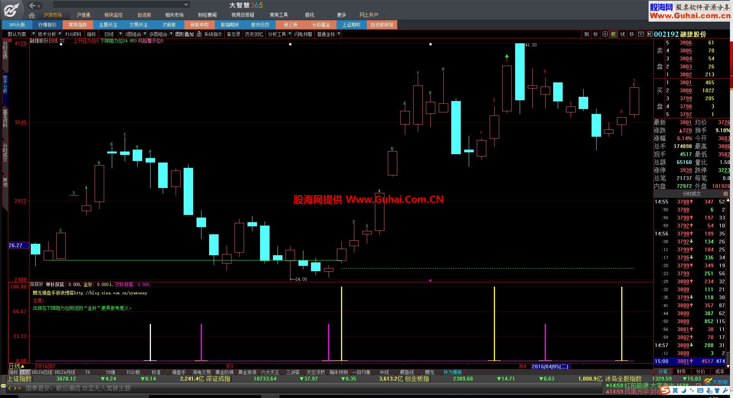Click the red gear icon on chart

(x=10, y=40)
